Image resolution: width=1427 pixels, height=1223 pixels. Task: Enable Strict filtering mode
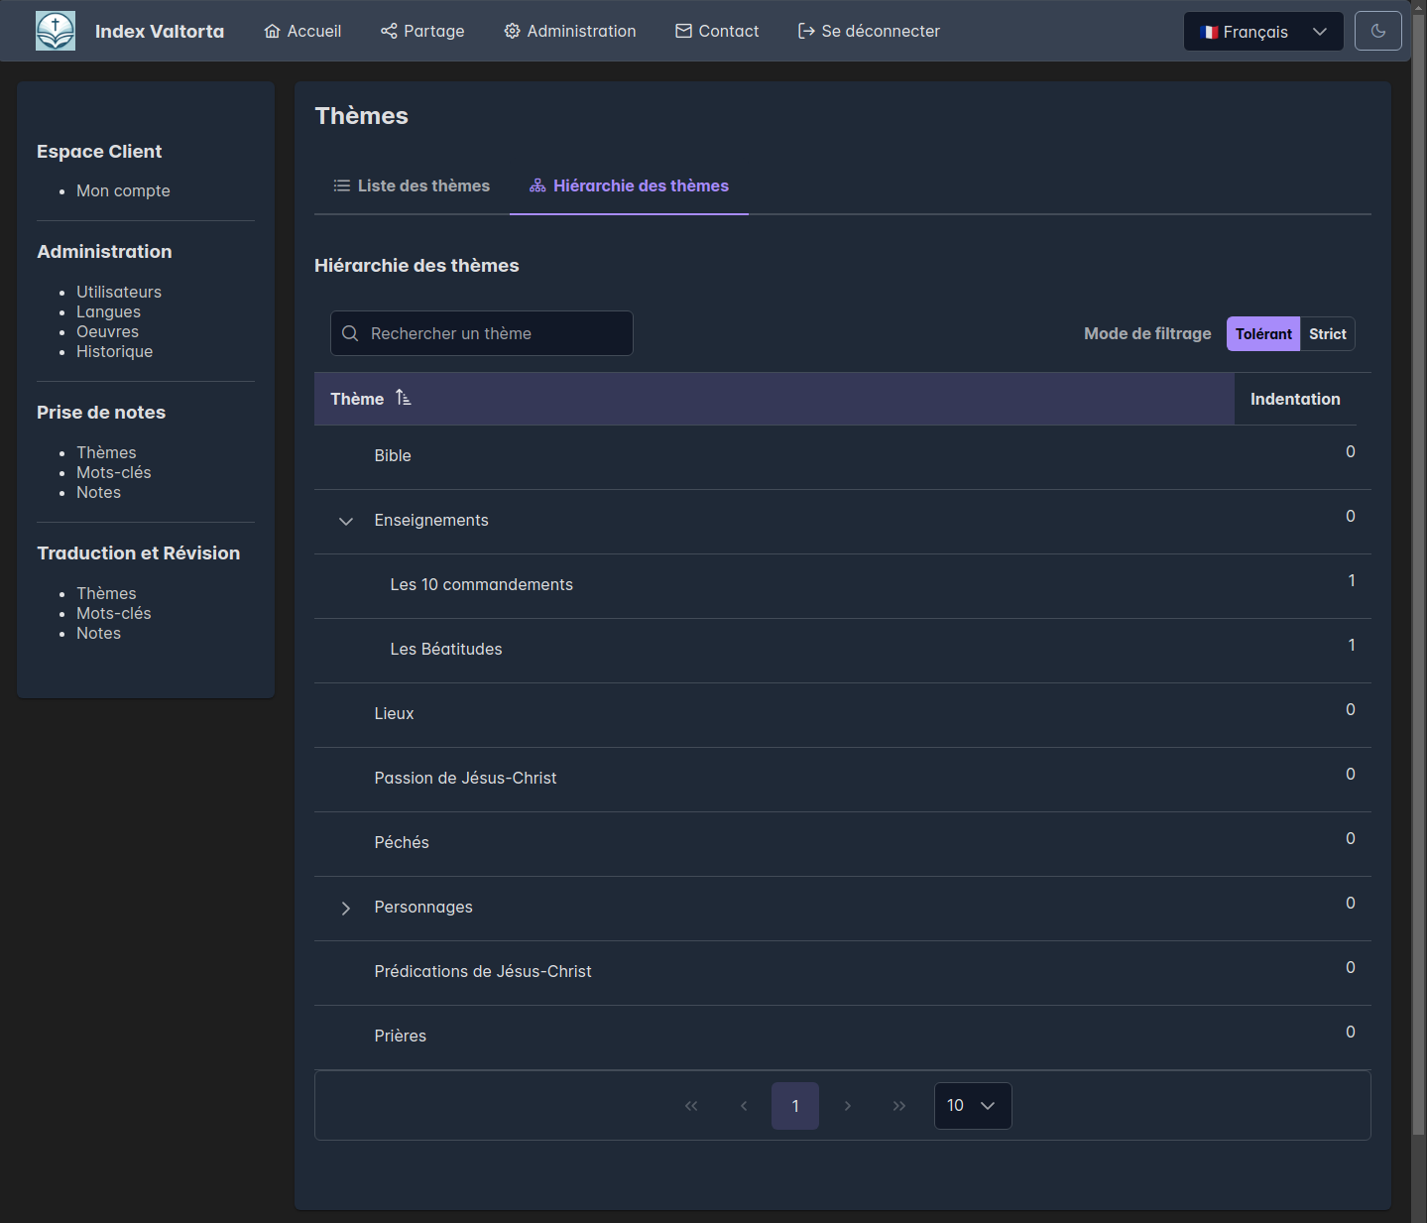(x=1327, y=334)
